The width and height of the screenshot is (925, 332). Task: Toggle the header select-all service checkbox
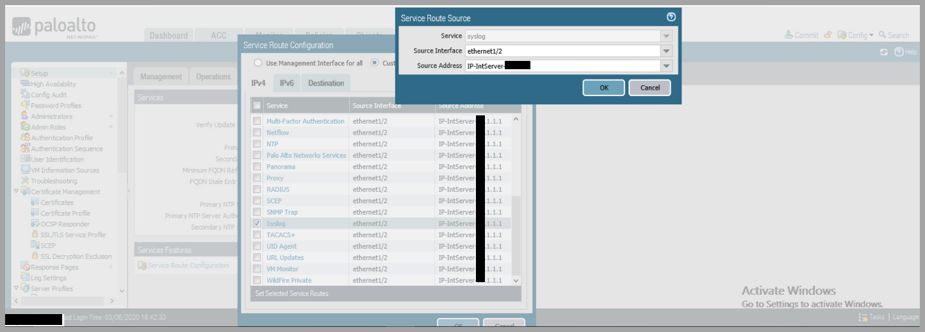(257, 106)
